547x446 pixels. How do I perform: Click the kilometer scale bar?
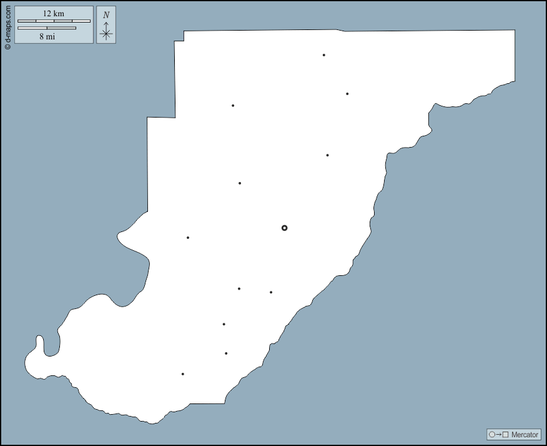(x=54, y=21)
